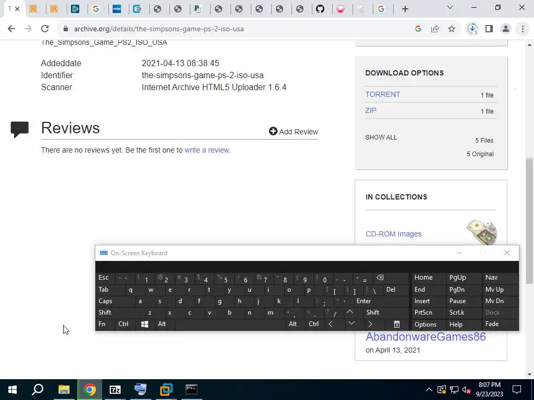Go back using browser back arrow
This screenshot has width=534, height=400.
pyautogui.click(x=11, y=29)
